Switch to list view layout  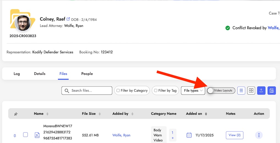pyautogui.click(x=241, y=91)
